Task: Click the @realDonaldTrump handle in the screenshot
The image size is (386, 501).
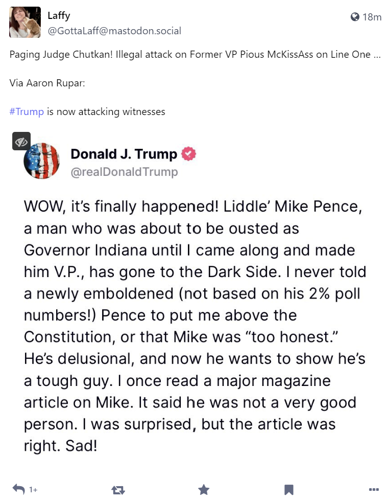Action: pyautogui.click(x=124, y=172)
